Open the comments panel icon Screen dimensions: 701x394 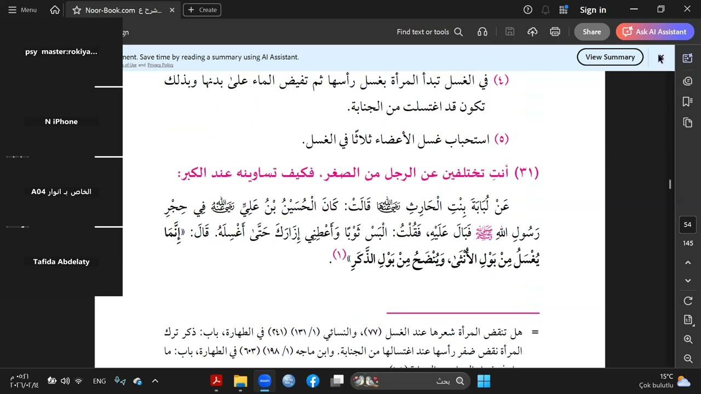pyautogui.click(x=688, y=81)
